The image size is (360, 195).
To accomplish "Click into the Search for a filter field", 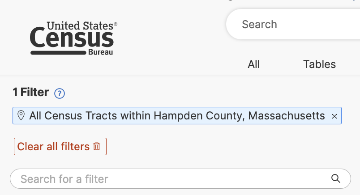I will point(170,179).
